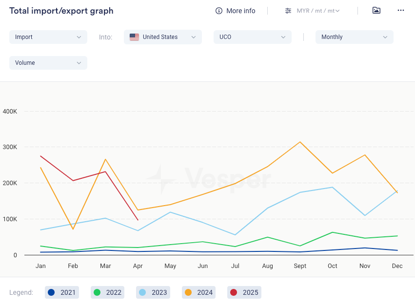Expand the UCO product dropdown
Screen dimensions: 415x306
[252, 37]
